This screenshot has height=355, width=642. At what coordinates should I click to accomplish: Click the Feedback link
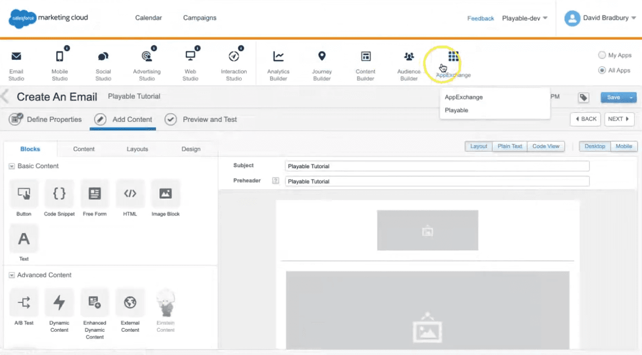click(x=480, y=18)
